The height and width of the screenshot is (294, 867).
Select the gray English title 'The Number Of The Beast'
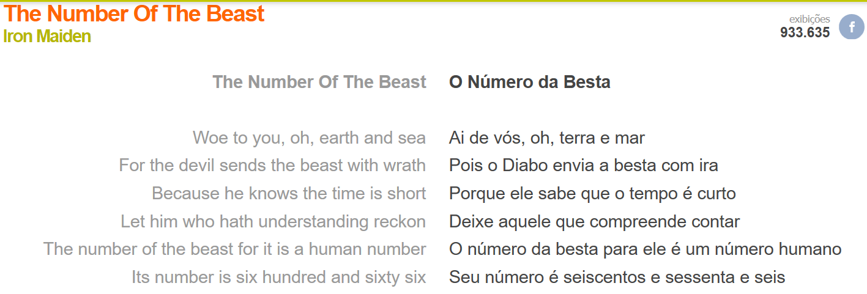tap(319, 82)
